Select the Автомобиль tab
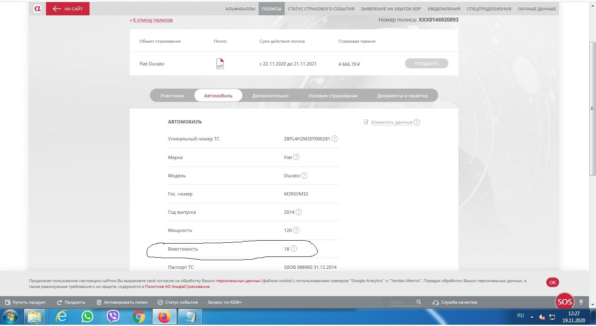 click(218, 96)
